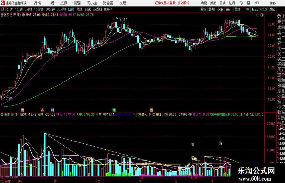
Task: Click the diamond icon at chart top right
Action: [257, 15]
